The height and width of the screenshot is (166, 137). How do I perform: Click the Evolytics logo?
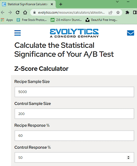(74, 33)
